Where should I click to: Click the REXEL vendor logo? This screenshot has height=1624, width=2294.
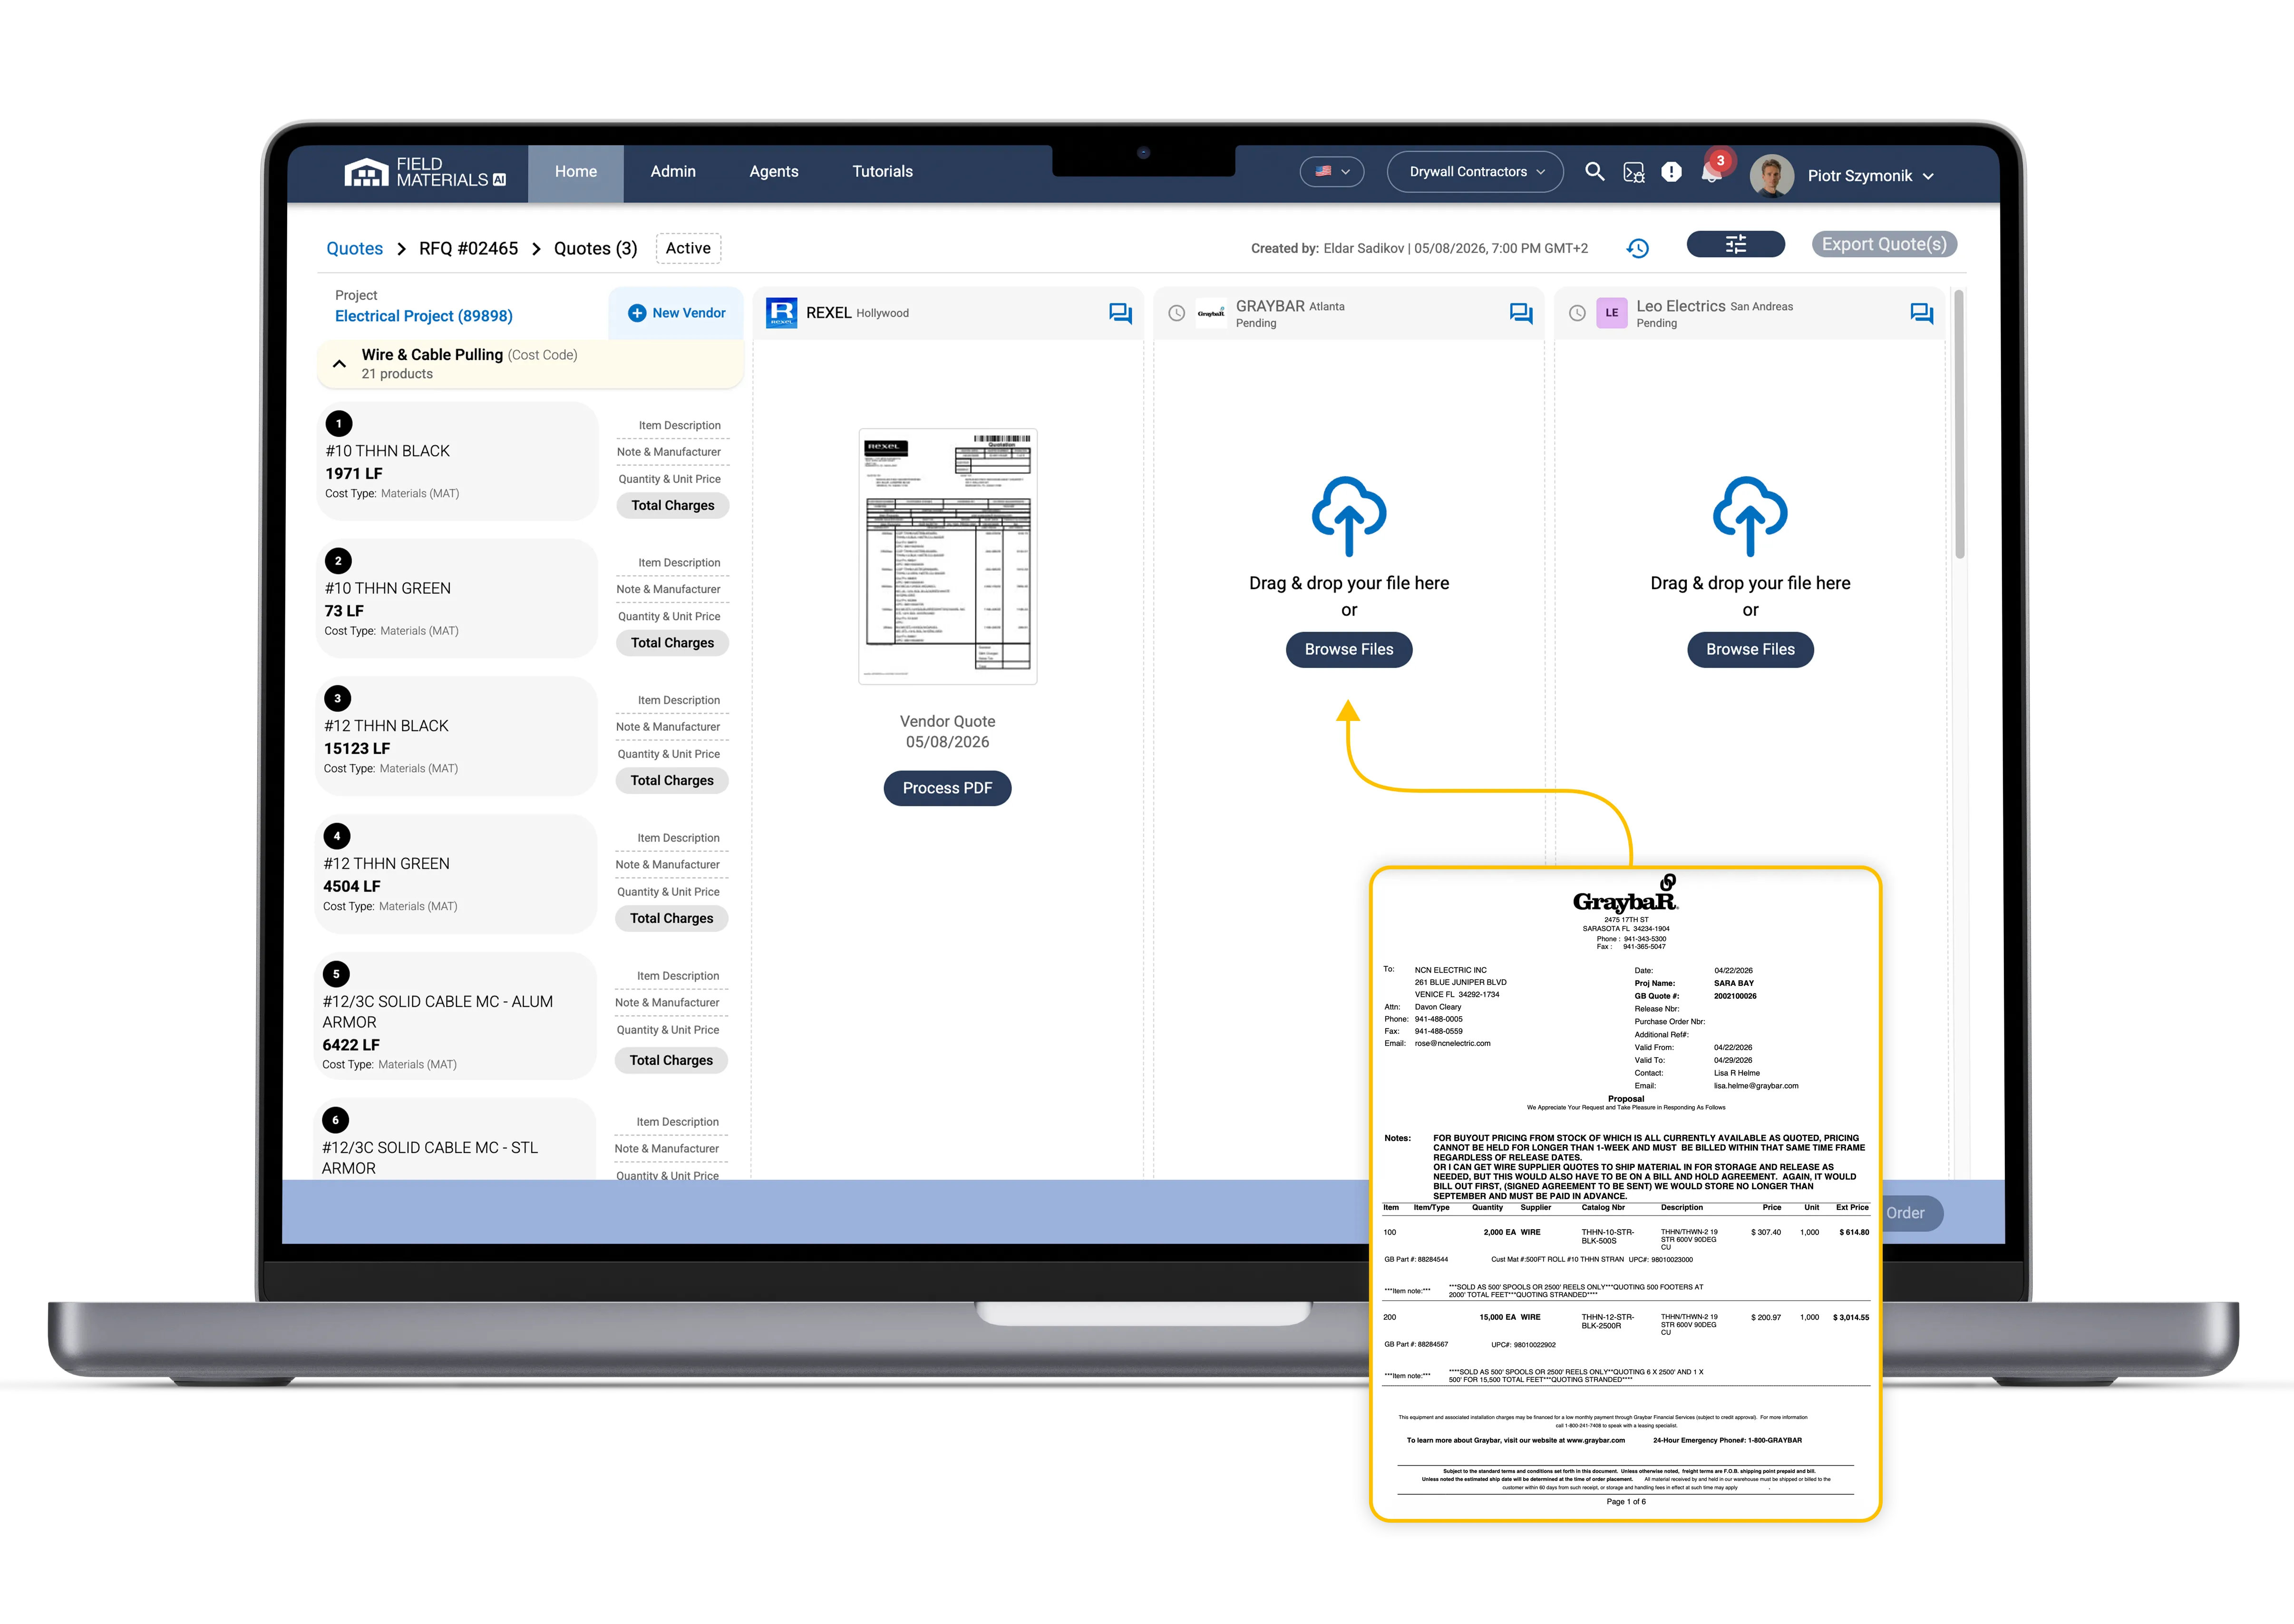(781, 313)
